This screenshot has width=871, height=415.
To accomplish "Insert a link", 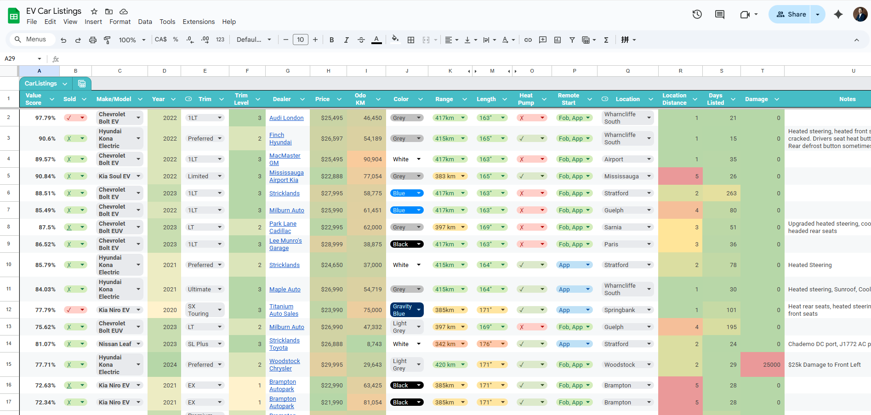I will pos(528,40).
